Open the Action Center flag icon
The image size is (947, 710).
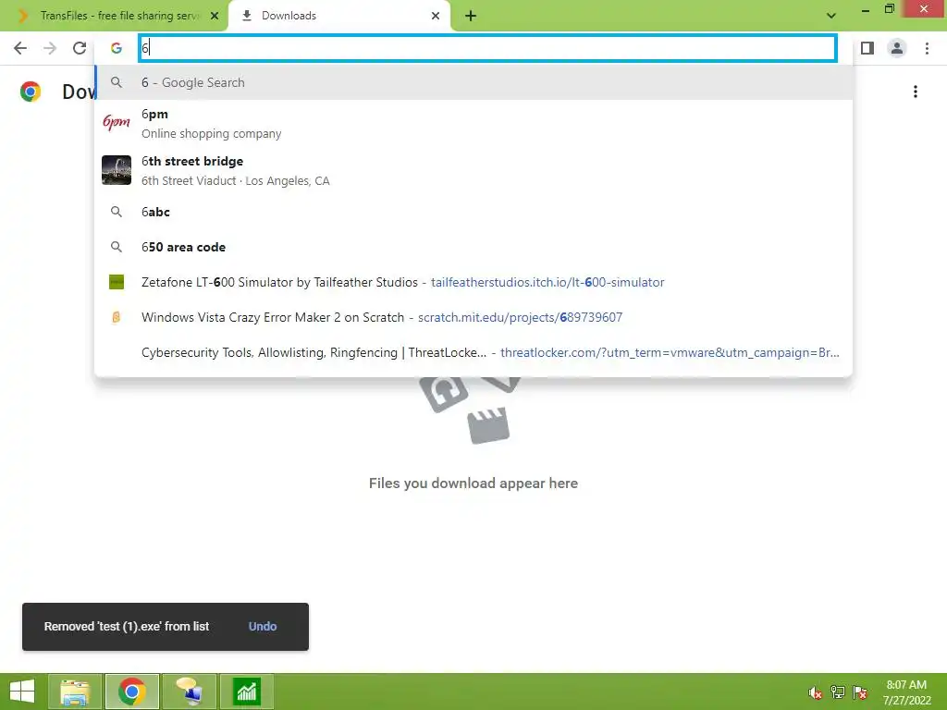pos(860,692)
